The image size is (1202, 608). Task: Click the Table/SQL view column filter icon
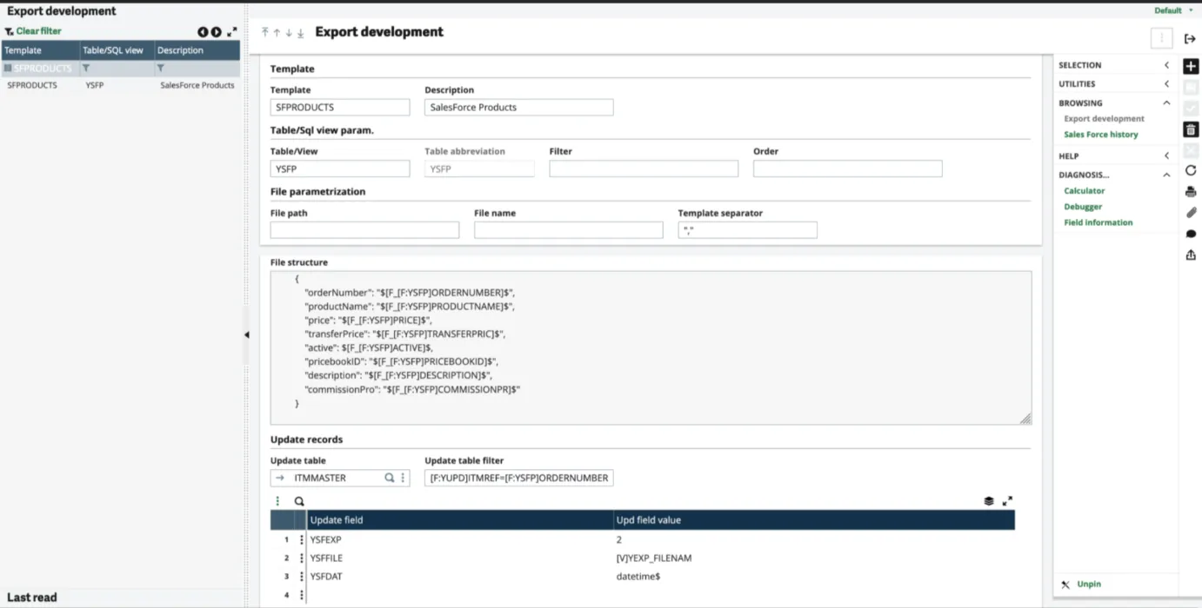[x=86, y=68]
